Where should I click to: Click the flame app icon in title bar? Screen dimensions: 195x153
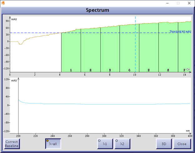tap(3, 3)
